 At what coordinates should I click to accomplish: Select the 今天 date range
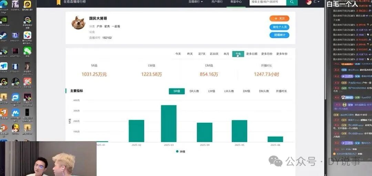178,54
